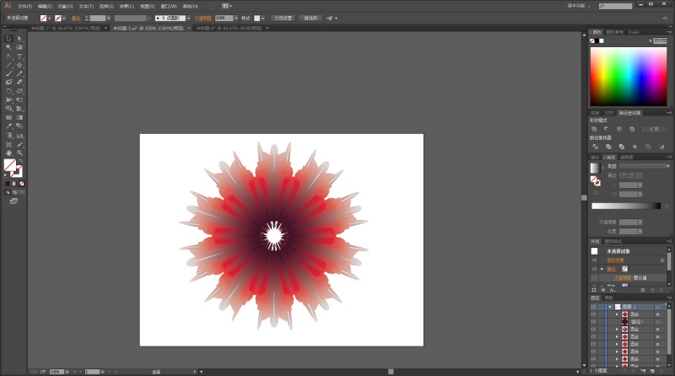Collapse the 图层 1 layer tree
The height and width of the screenshot is (376, 675).
(608, 306)
